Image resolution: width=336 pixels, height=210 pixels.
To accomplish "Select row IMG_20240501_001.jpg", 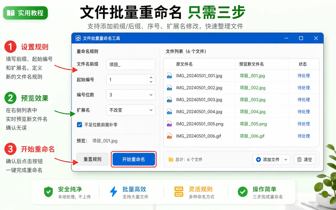I will pyautogui.click(x=241, y=76).
